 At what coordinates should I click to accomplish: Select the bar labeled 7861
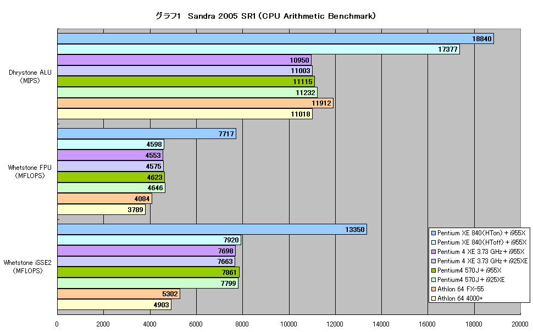[148, 272]
